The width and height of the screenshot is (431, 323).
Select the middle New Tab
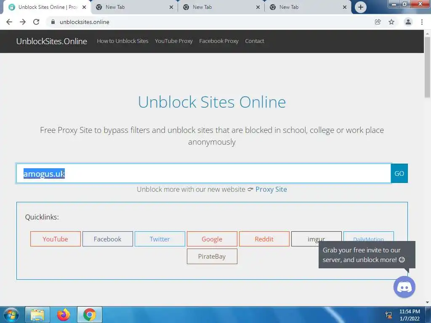tap(221, 7)
